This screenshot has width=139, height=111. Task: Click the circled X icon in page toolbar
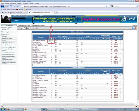[x=27, y=28]
